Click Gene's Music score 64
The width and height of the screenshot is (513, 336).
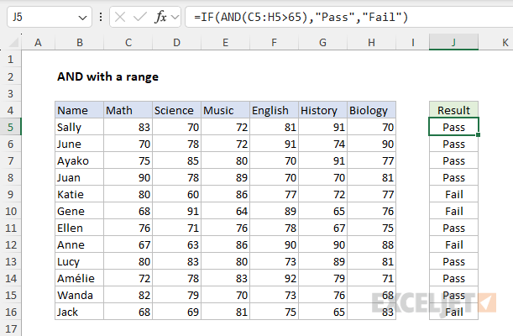225,211
